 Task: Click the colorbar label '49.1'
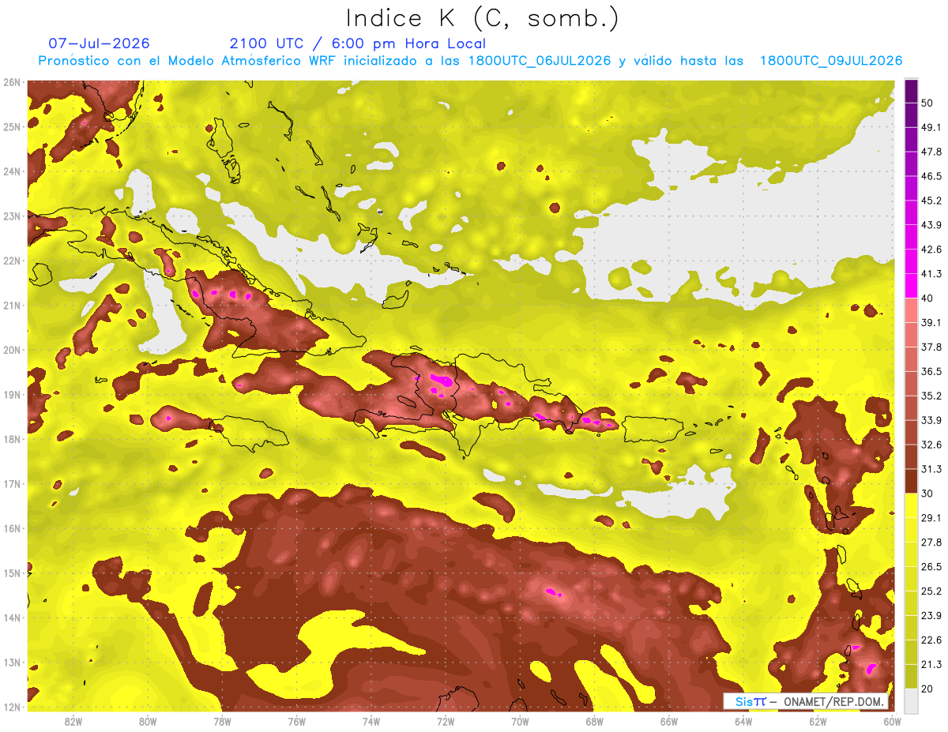click(931, 126)
